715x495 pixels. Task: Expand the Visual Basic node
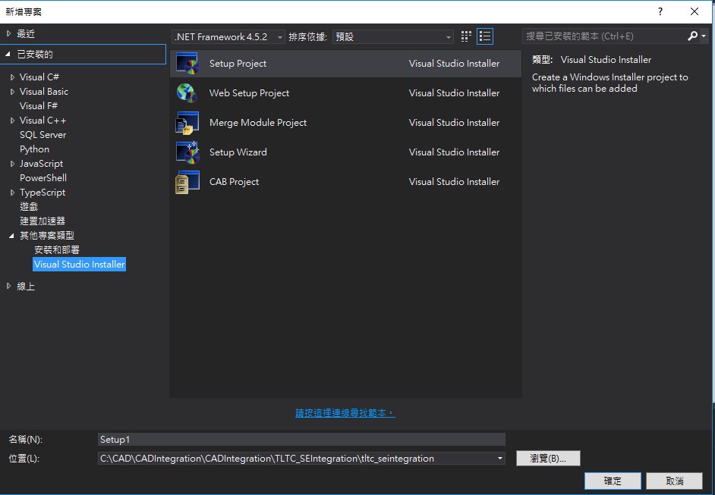point(12,92)
